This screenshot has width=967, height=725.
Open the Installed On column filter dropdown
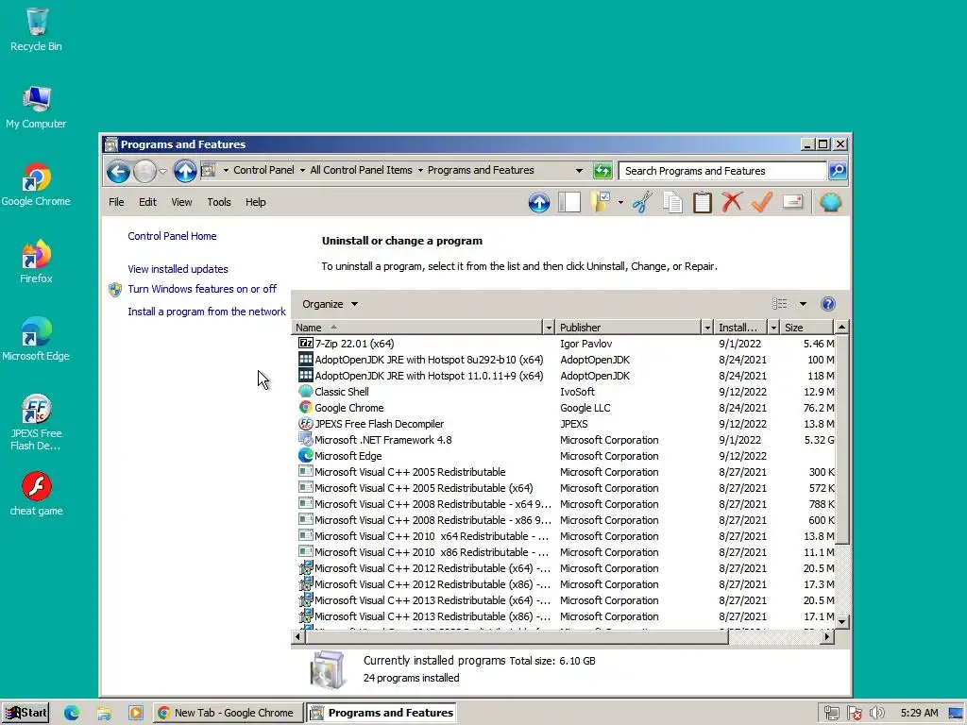tap(772, 328)
